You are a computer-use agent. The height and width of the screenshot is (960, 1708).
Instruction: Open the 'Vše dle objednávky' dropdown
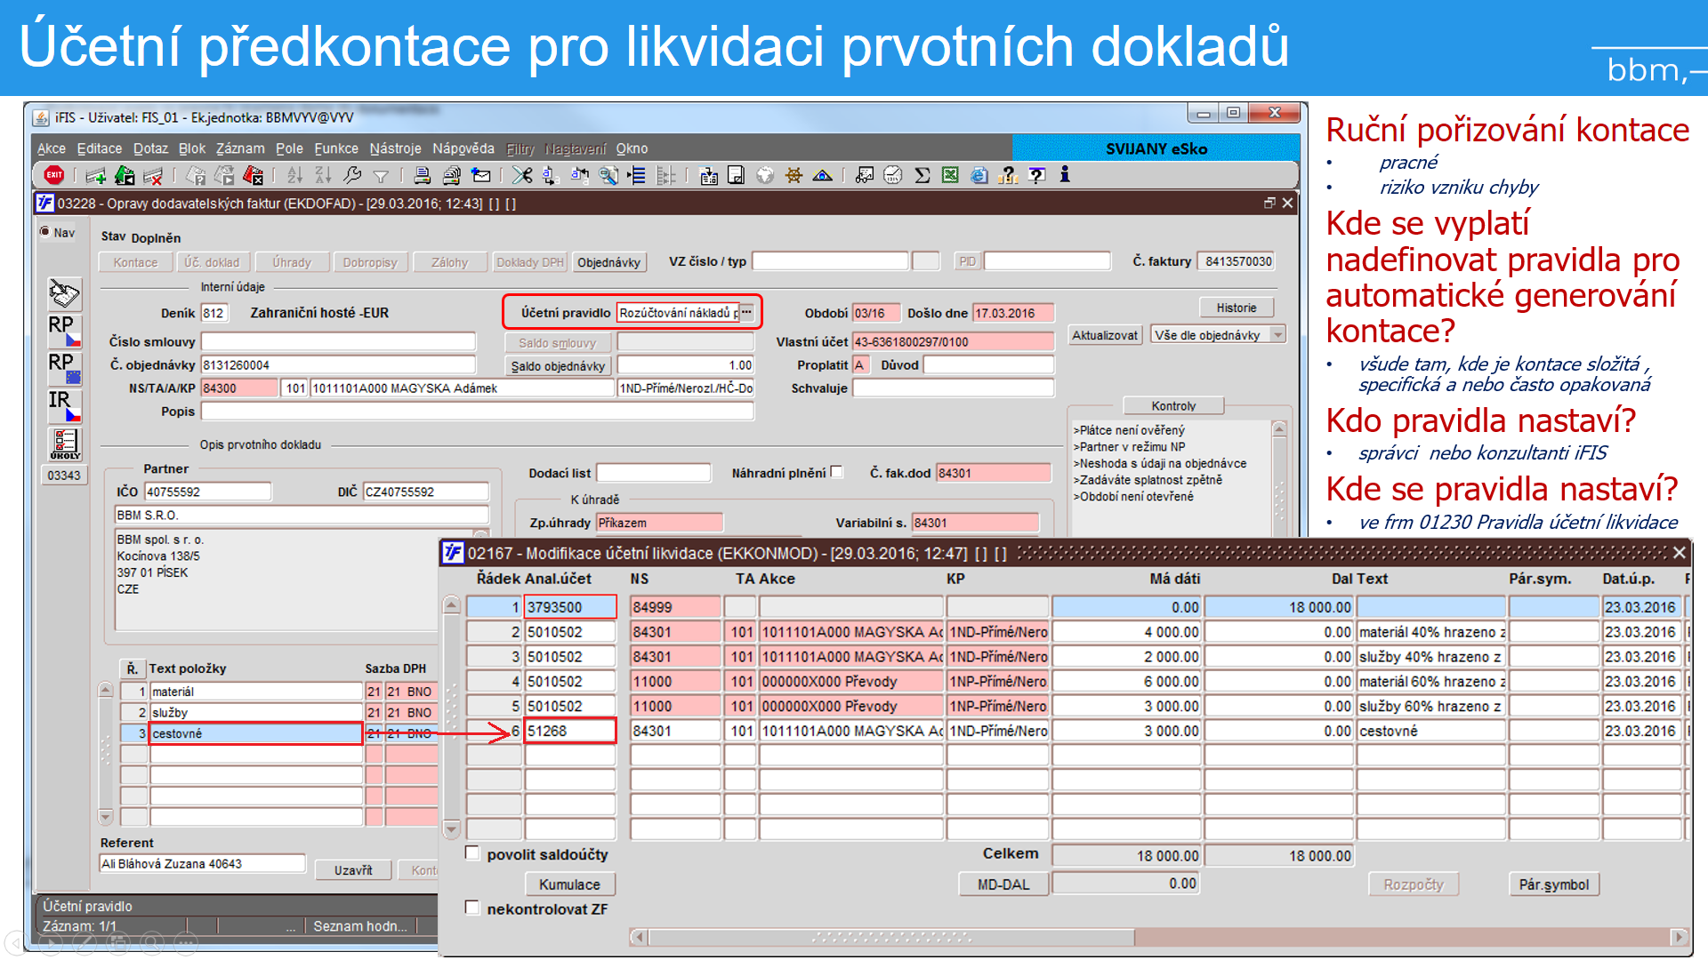(x=1278, y=335)
